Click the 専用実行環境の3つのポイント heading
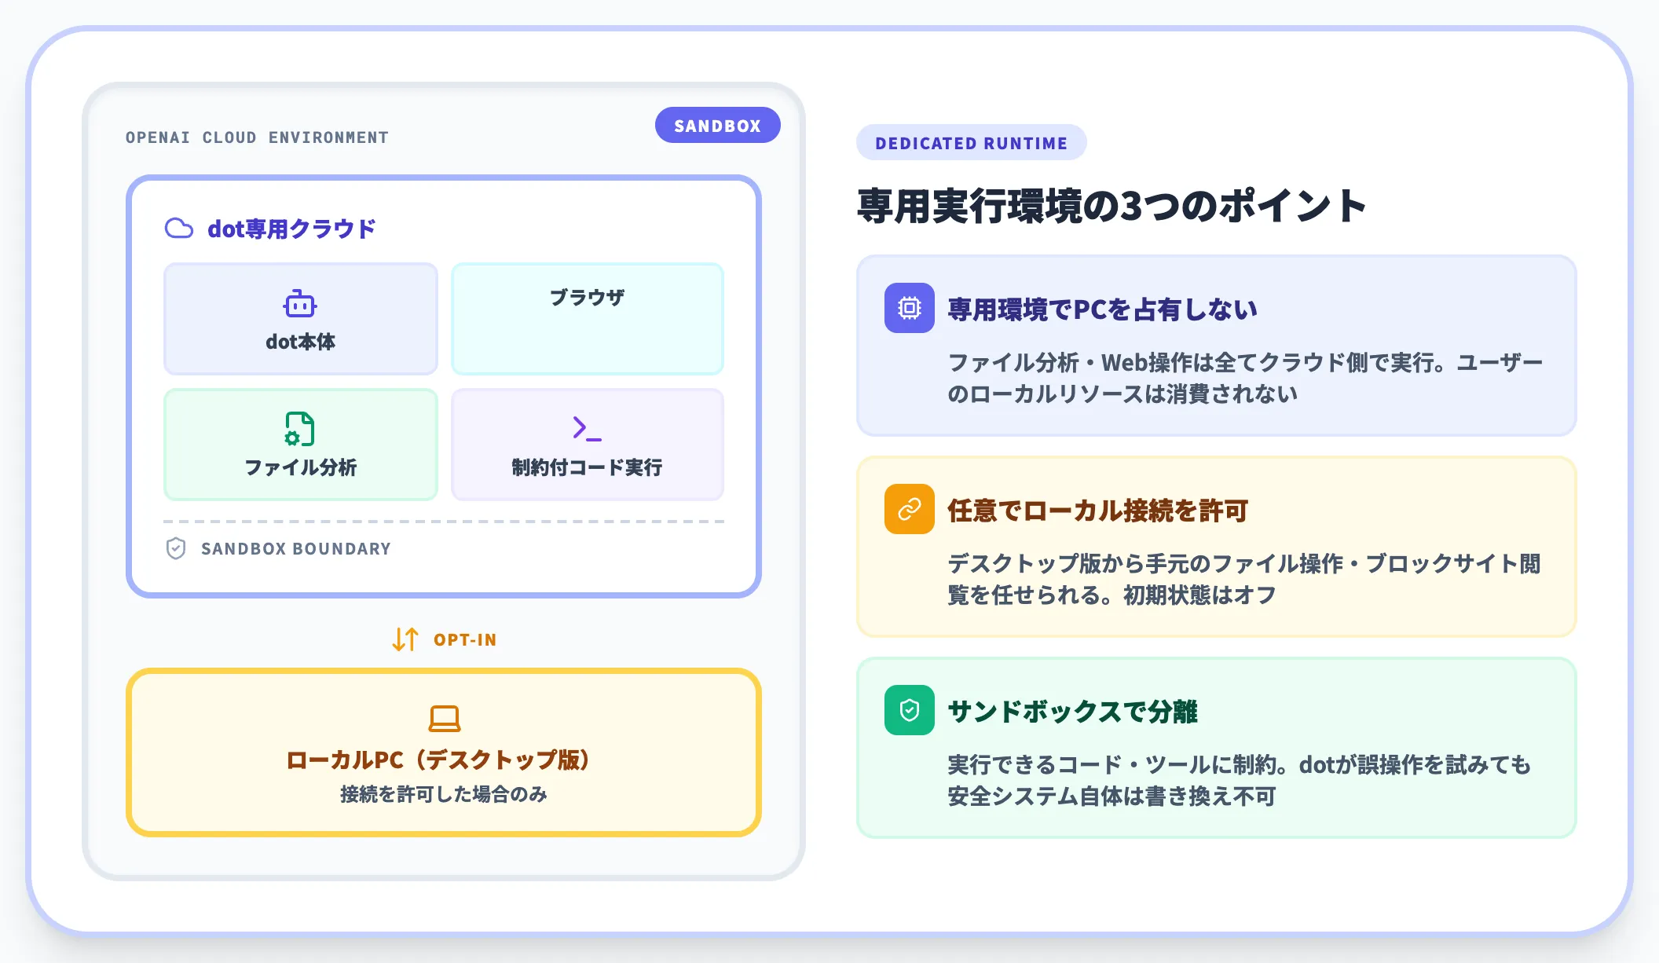Screen dimensions: 1659x963 tap(1112, 206)
